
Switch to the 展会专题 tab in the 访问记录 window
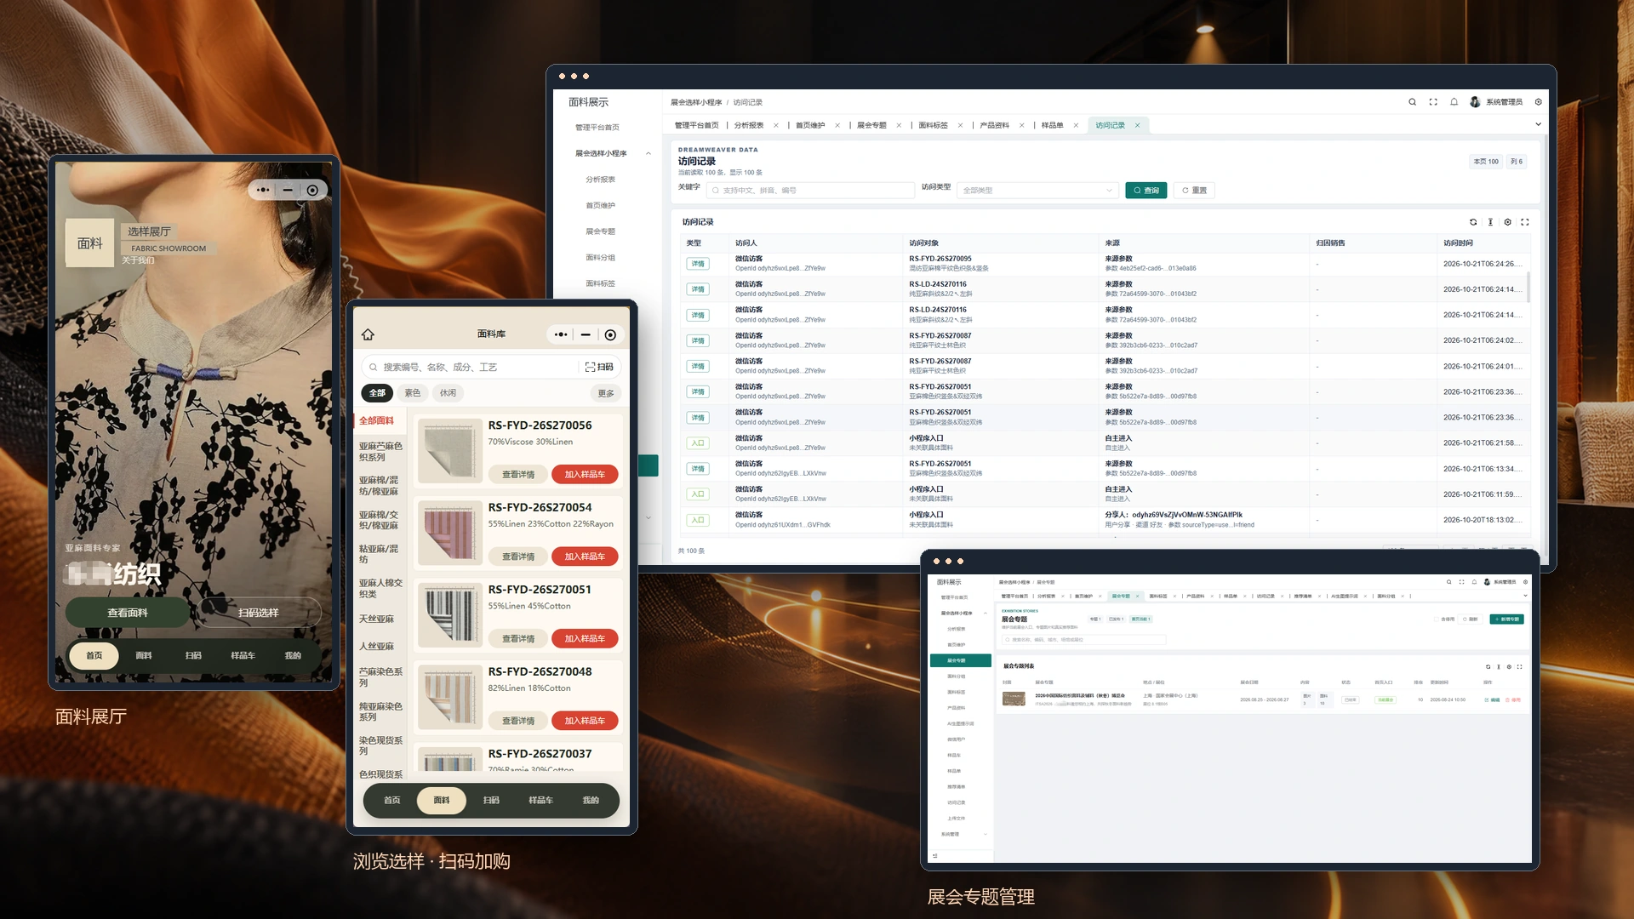871,125
